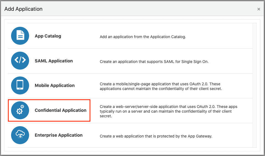
Task: Click the App Catalog document icon
Action: click(x=20, y=36)
